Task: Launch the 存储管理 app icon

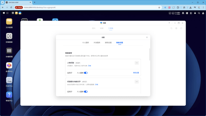Action: point(9,51)
